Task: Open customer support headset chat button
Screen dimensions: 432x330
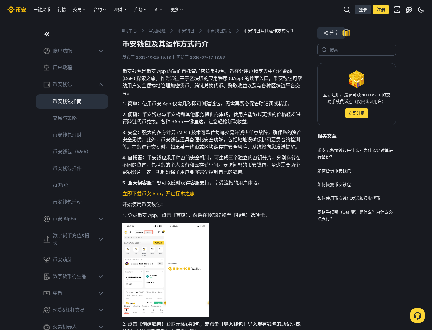Action: [x=418, y=316]
